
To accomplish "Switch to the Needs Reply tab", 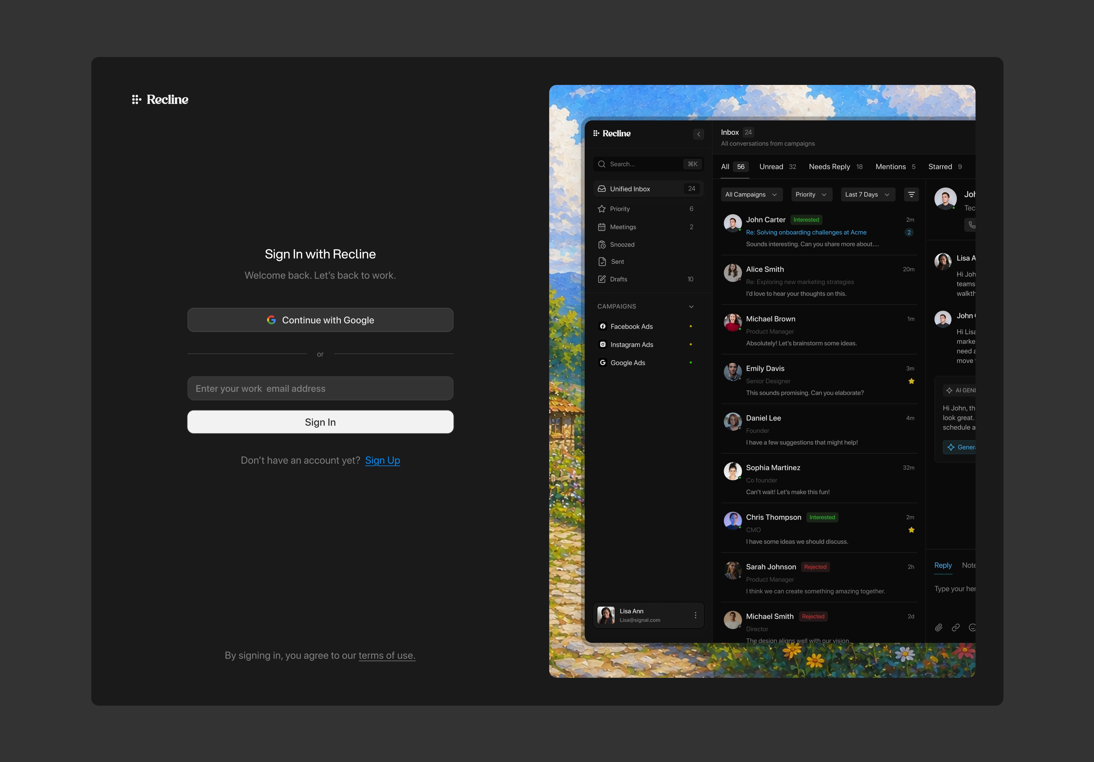I will click(x=835, y=167).
